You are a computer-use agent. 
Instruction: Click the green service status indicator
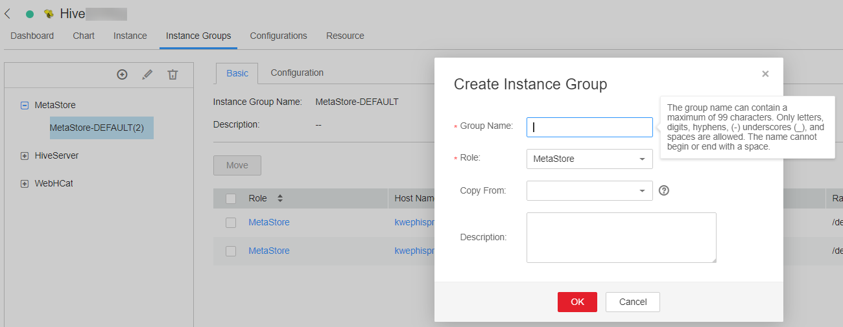coord(30,14)
